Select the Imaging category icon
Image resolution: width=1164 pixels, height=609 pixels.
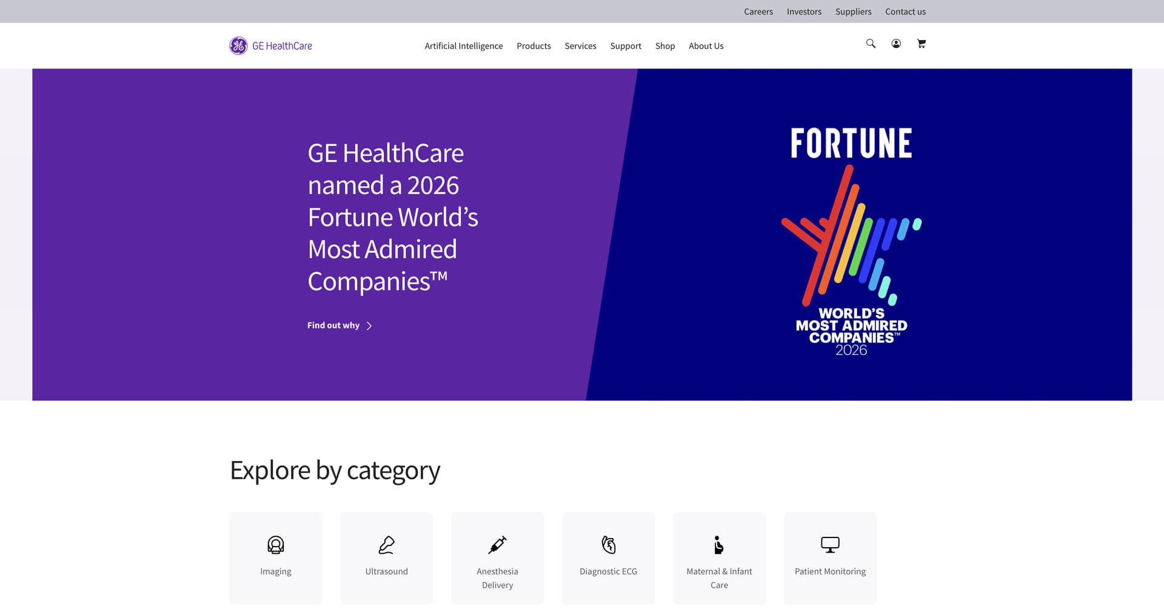pos(275,544)
